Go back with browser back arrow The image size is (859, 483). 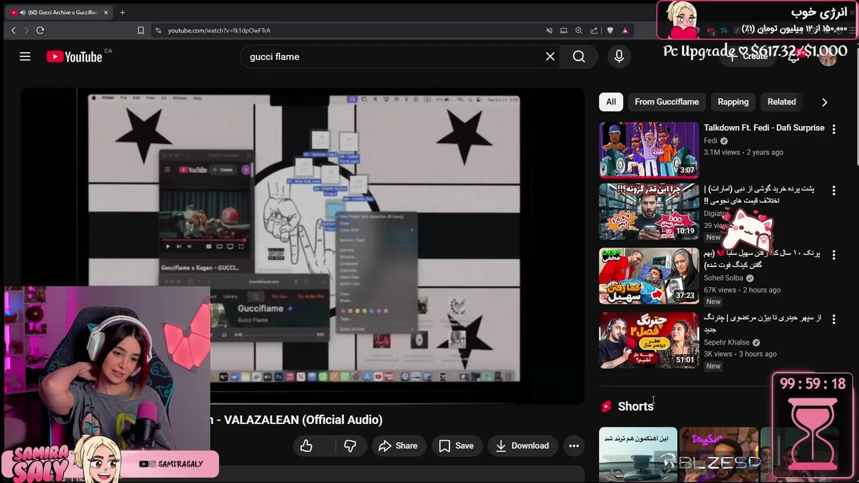pos(13,30)
